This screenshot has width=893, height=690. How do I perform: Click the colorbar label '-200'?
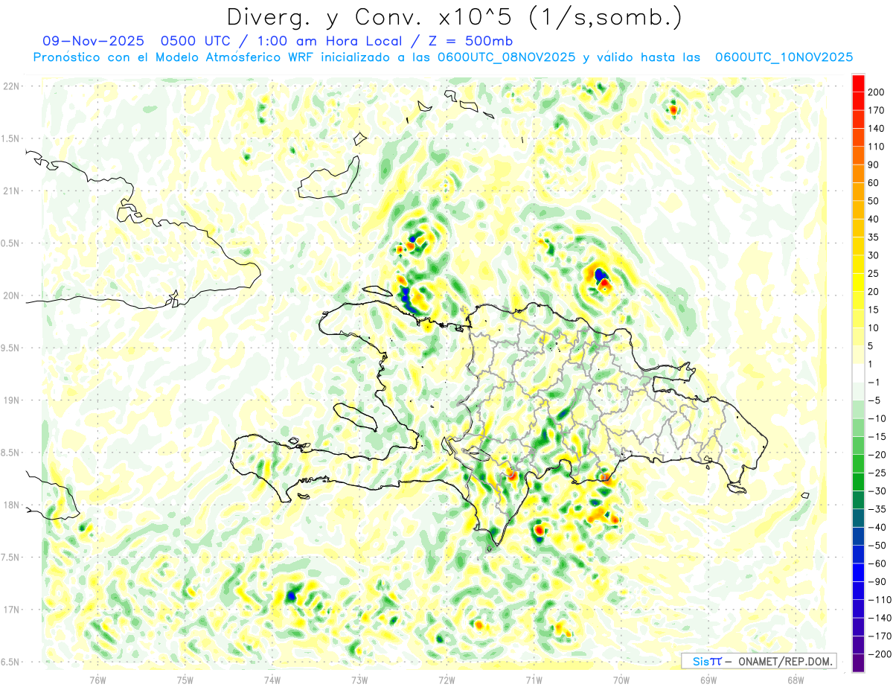pos(878,654)
